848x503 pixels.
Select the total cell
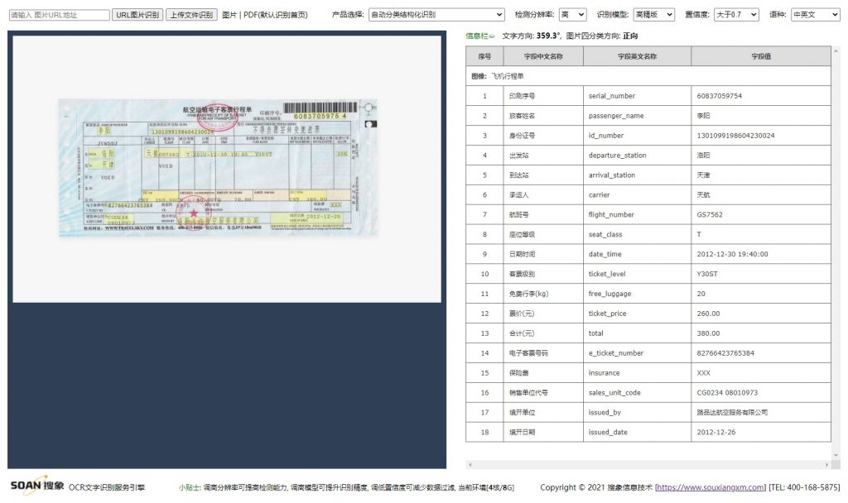tap(637, 333)
